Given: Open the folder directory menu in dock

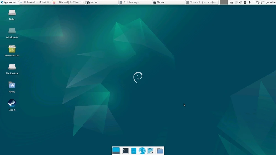Looking at the screenshot, I should tap(160, 151).
